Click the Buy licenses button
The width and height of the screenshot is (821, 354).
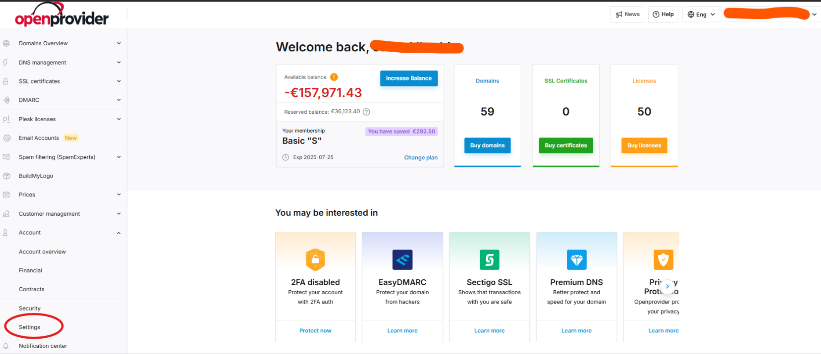pyautogui.click(x=644, y=145)
